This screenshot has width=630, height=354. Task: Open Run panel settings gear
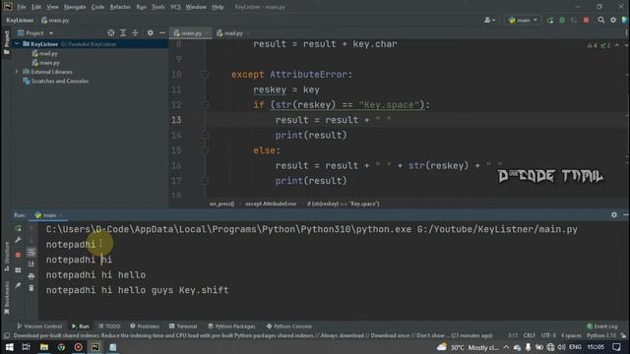pyautogui.click(x=614, y=214)
